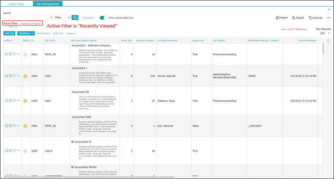Click the Add Job button
This screenshot has height=179, width=334.
(x=9, y=33)
